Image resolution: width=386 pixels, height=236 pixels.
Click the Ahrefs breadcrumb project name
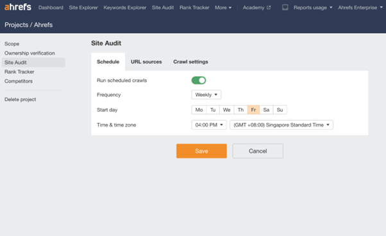pos(43,25)
